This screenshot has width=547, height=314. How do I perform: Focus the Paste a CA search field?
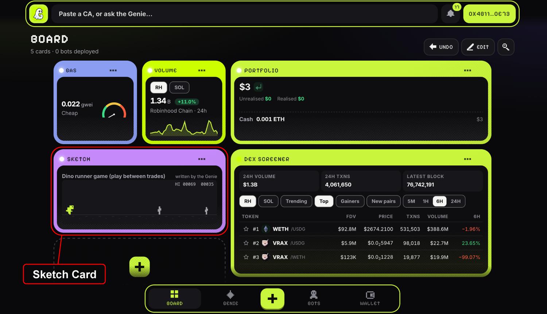(x=244, y=14)
